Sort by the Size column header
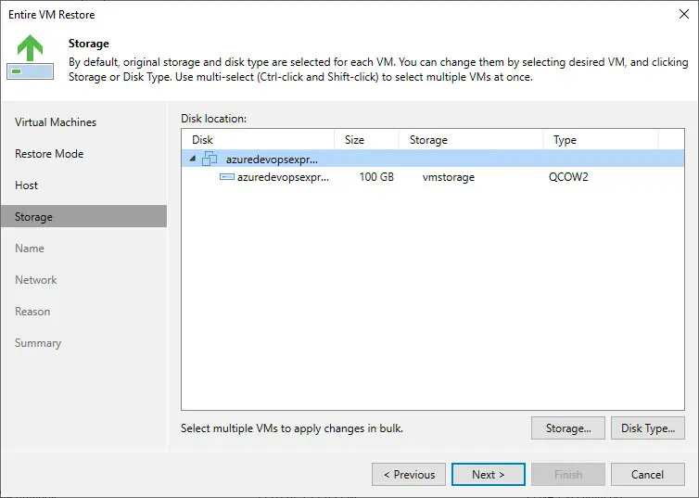This screenshot has height=498, width=699. point(366,139)
